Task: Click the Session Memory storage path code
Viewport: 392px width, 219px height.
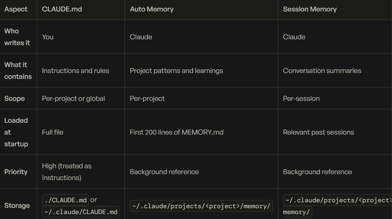Action: click(337, 206)
